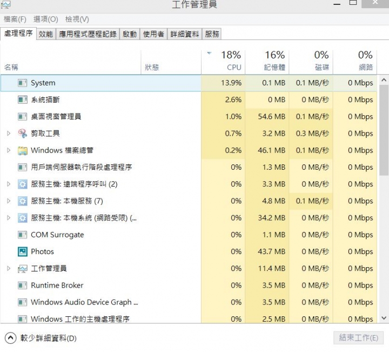This screenshot has width=389, height=352.
Task: Switch to the 詳細資料 tab
Action: [x=185, y=34]
